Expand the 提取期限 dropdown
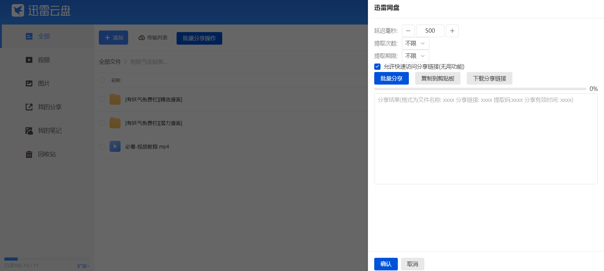This screenshot has height=271, width=604. click(x=415, y=56)
